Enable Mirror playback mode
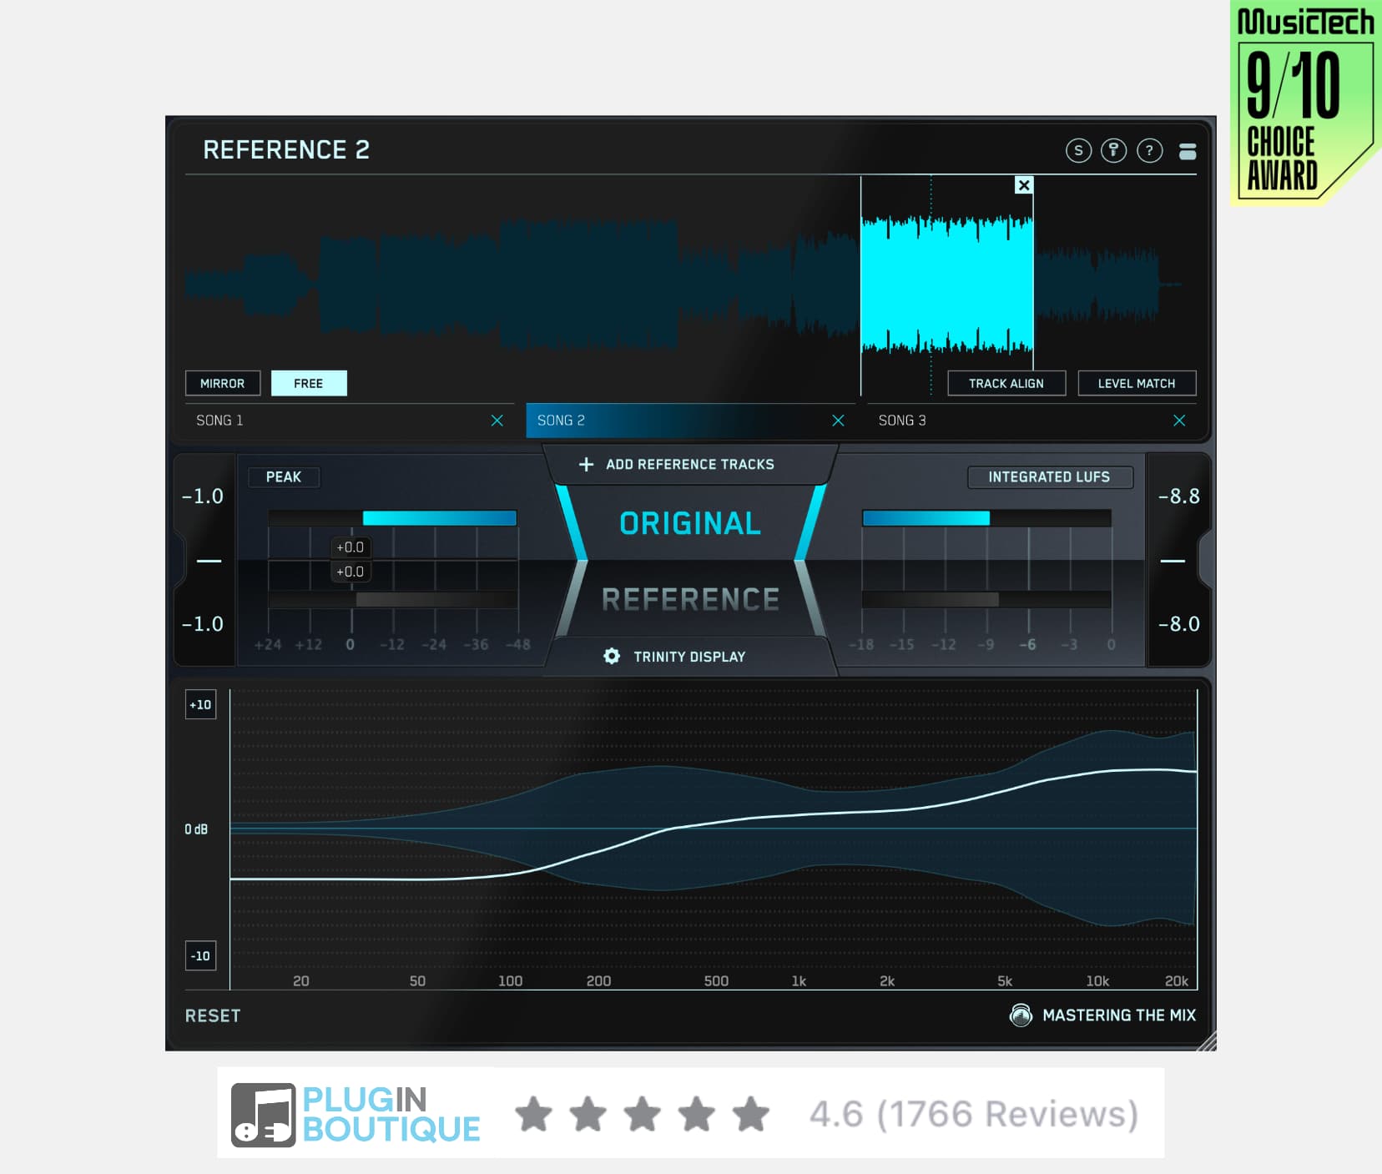The height and width of the screenshot is (1174, 1382). coord(222,383)
